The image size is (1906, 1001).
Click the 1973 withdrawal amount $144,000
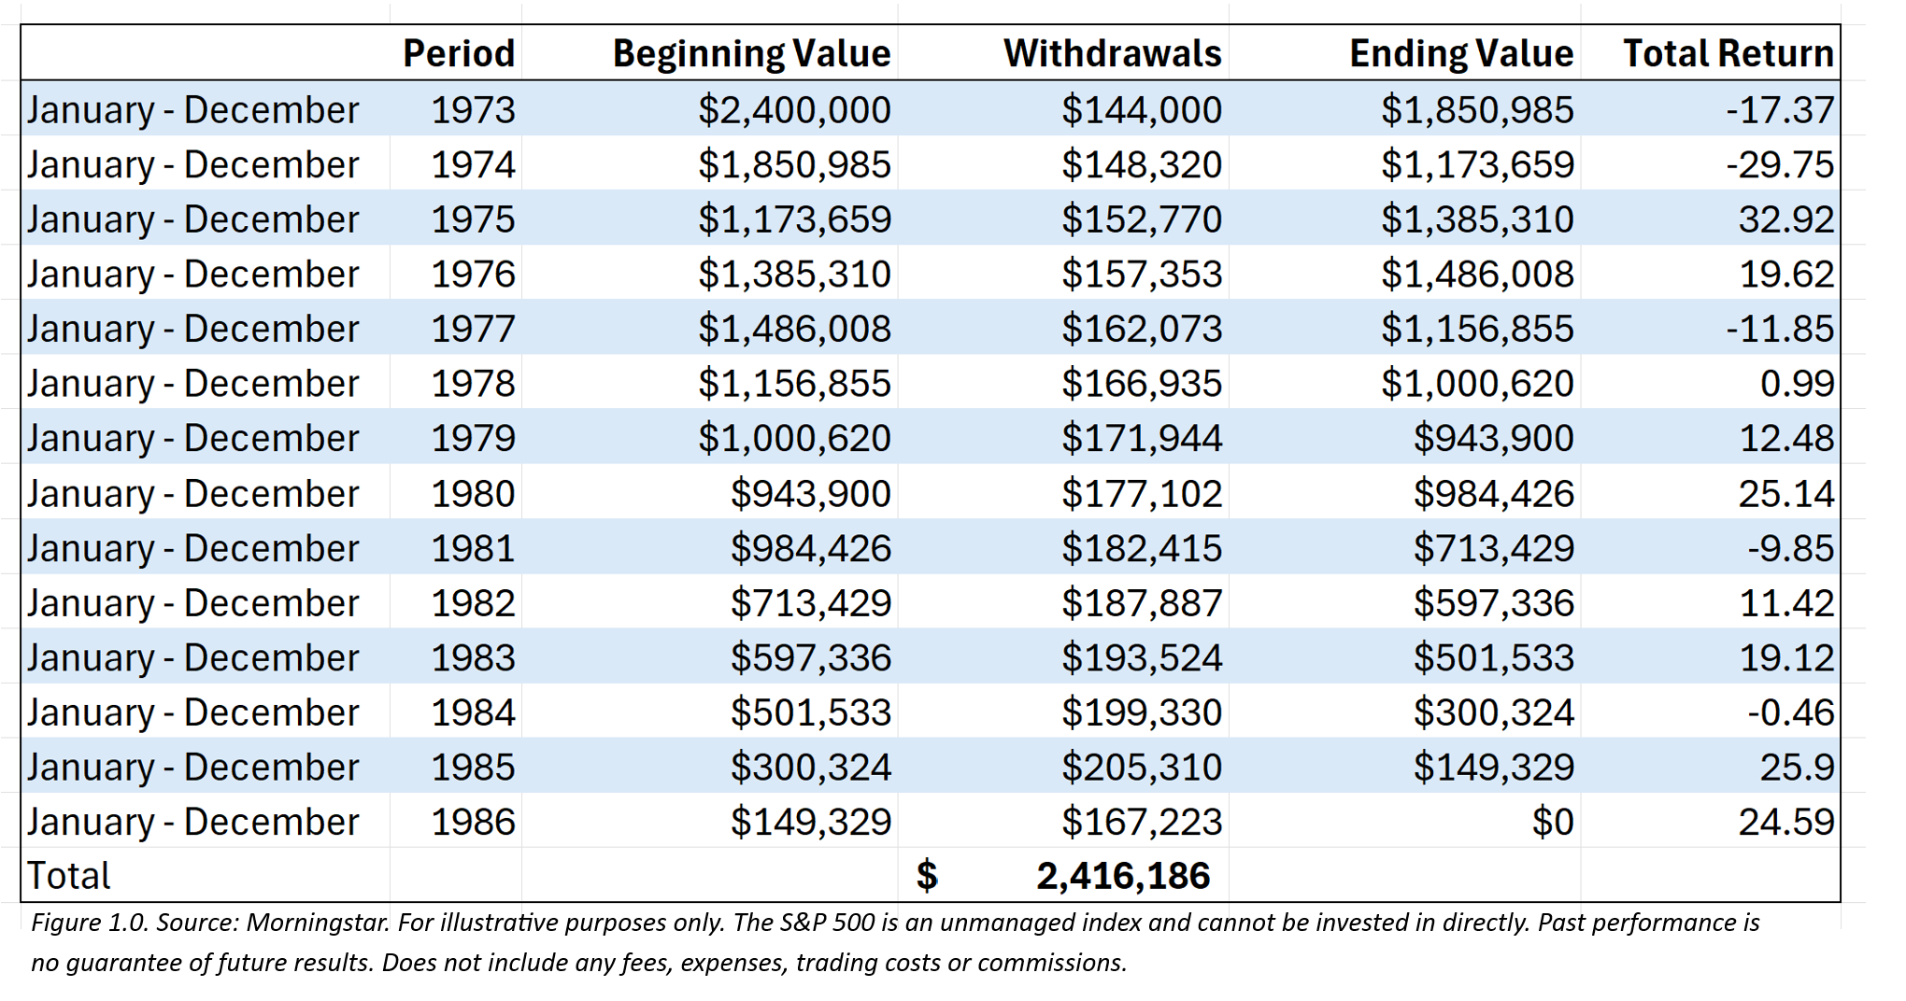coord(1141,110)
